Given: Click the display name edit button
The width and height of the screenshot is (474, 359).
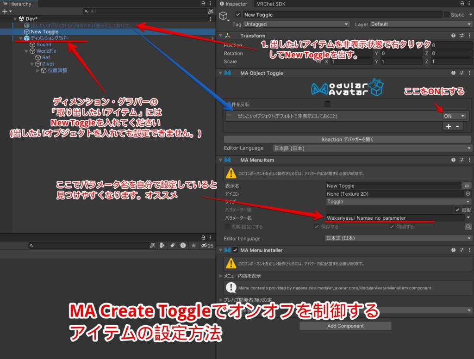Looking at the screenshot, I should tap(467, 186).
